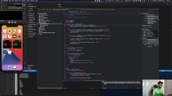Click Simulator screenshot toolbar button
172x96 pixels.
tap(9, 22)
